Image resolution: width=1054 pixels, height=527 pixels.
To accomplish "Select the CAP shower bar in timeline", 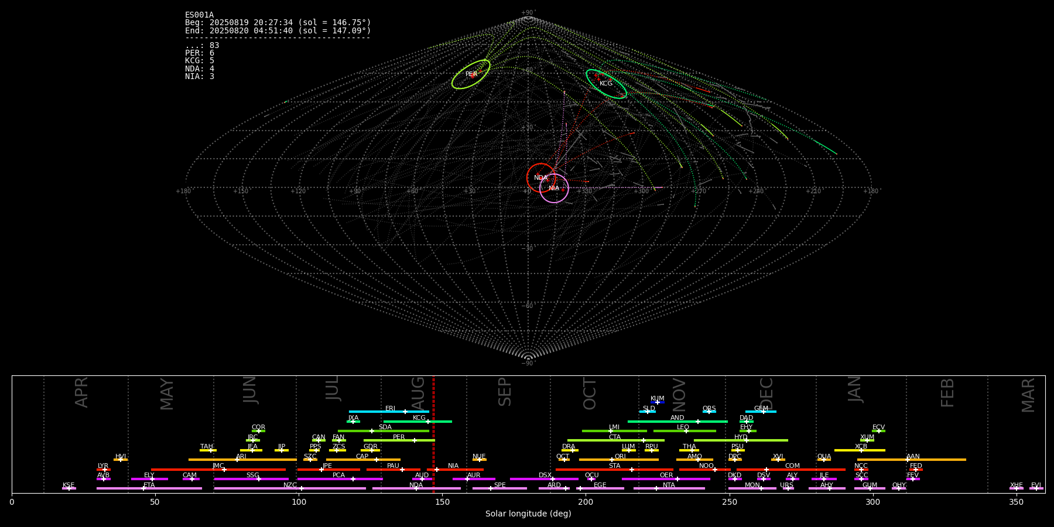I will 363,460.
